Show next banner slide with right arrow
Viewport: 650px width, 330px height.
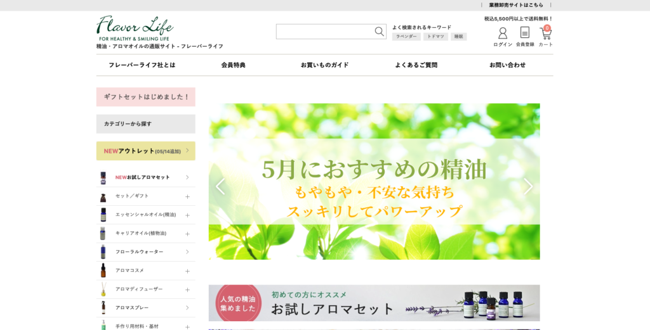(527, 186)
